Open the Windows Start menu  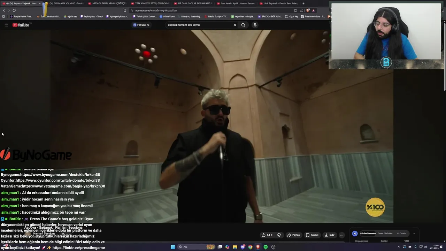[x=173, y=247]
